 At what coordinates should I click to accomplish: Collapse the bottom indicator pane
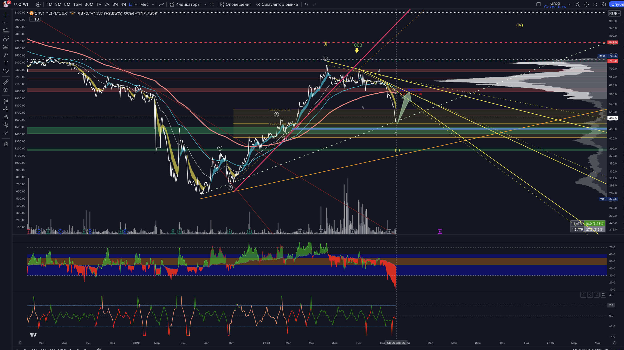pyautogui.click(x=596, y=295)
